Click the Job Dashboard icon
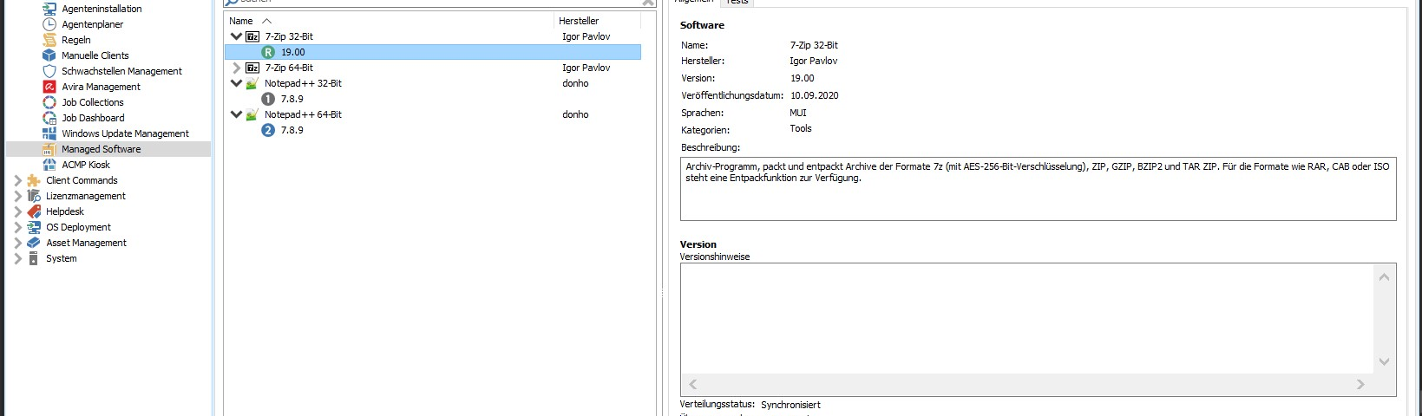 [49, 118]
